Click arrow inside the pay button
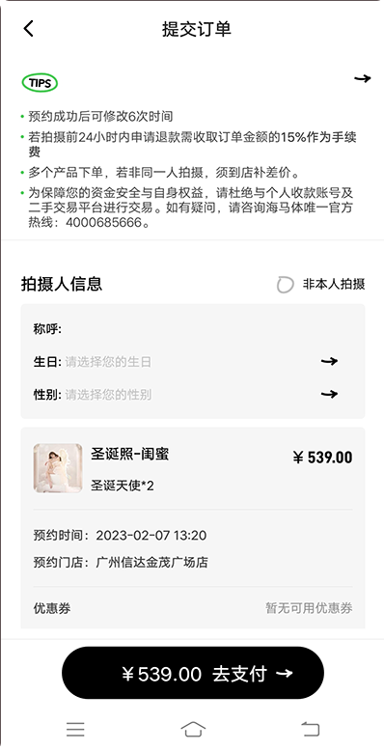384x751 pixels. tap(285, 674)
